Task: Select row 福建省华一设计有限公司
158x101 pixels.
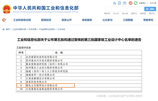Action: pyautogui.click(x=79, y=75)
